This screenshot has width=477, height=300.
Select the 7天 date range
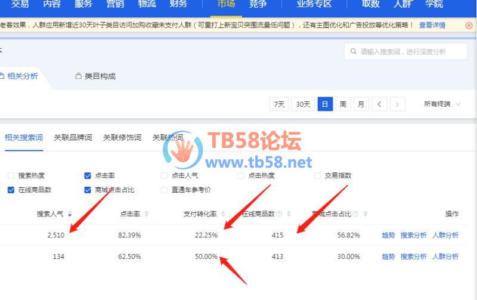pos(279,104)
